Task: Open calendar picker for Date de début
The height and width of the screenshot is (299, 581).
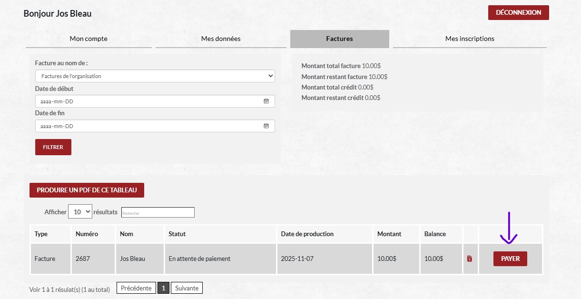Action: (266, 101)
